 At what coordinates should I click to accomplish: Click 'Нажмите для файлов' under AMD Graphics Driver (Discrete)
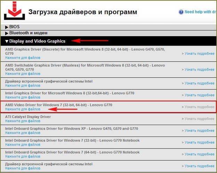pyautogui.click(x=23, y=58)
